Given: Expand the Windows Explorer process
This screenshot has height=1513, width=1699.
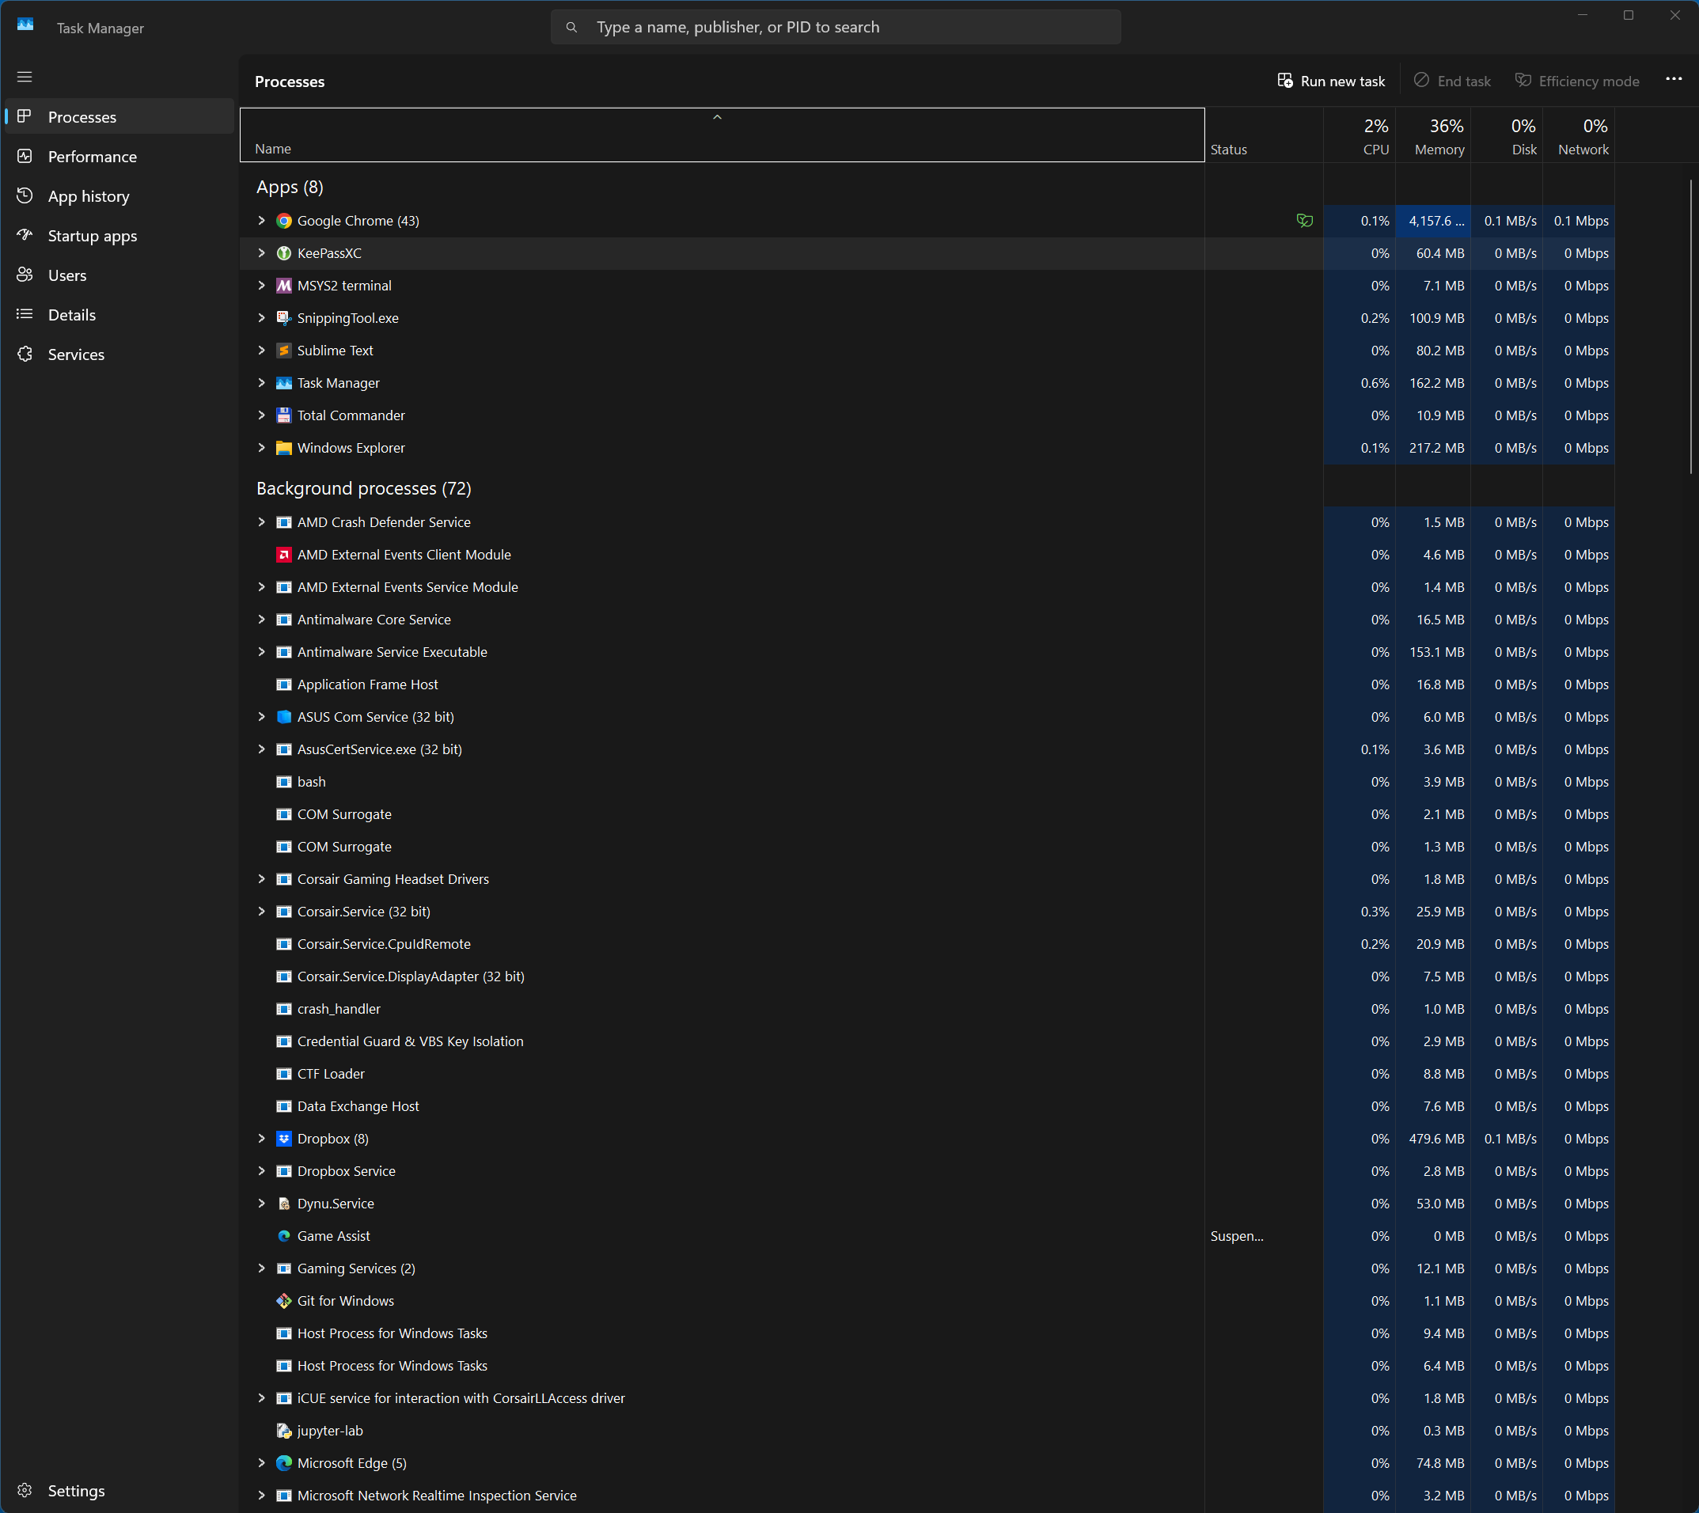Looking at the screenshot, I should click(261, 447).
